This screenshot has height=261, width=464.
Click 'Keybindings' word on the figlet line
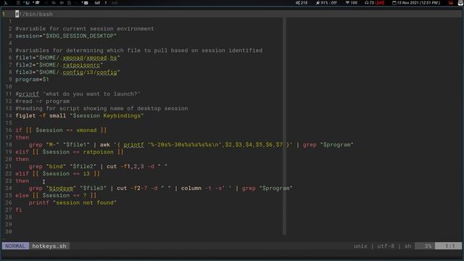(122, 116)
